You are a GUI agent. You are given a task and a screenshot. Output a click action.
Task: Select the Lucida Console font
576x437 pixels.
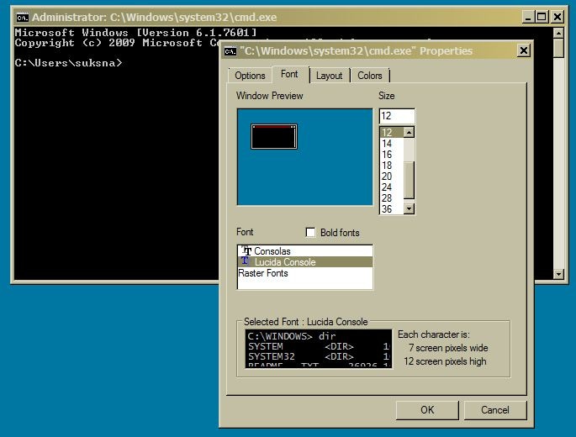(305, 262)
